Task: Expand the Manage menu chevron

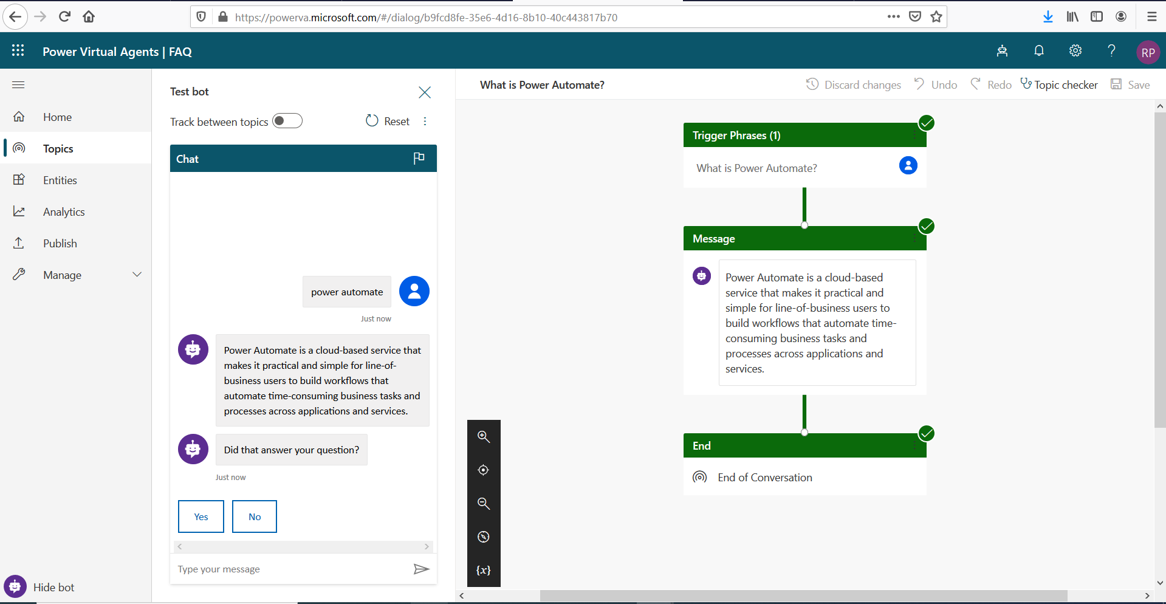Action: pyautogui.click(x=137, y=275)
